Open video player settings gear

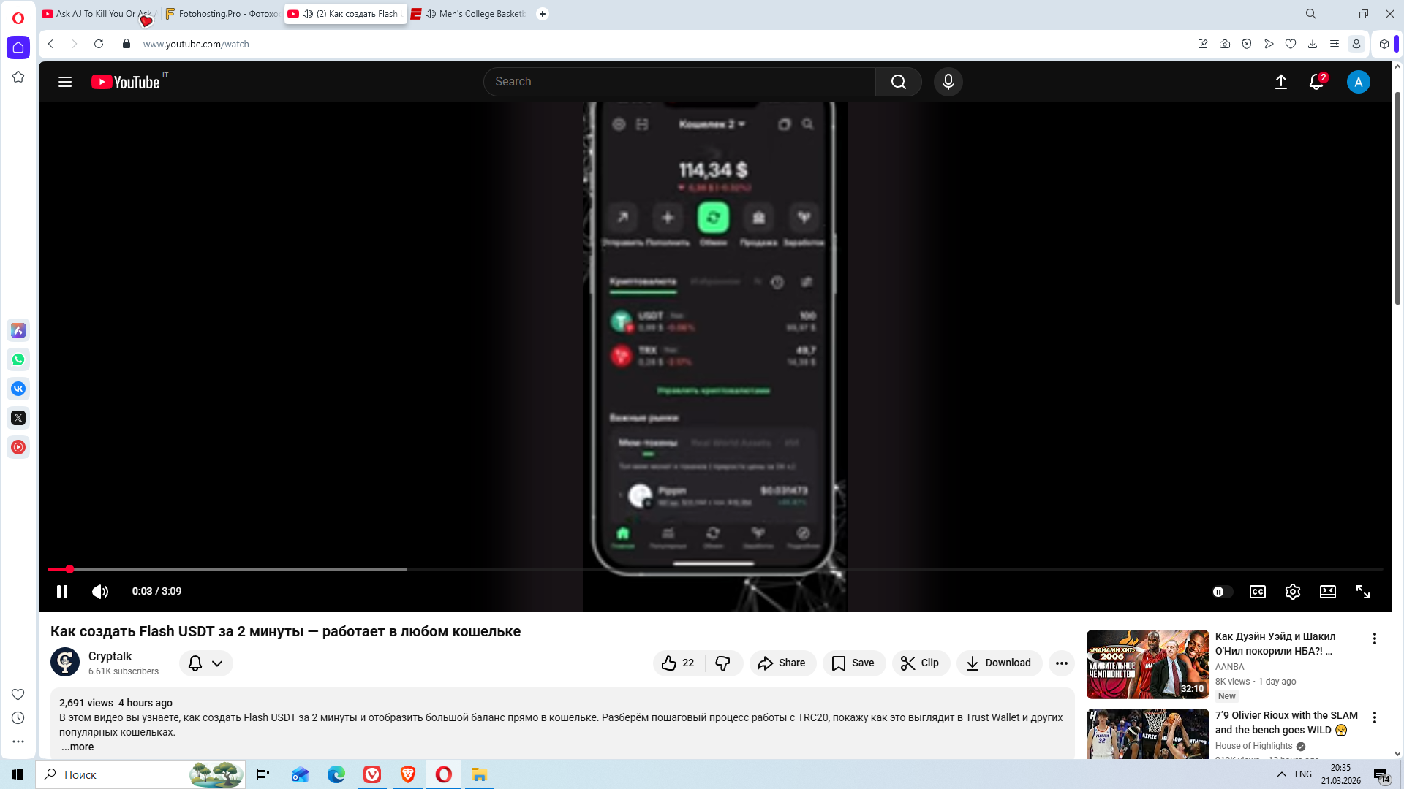pyautogui.click(x=1293, y=592)
